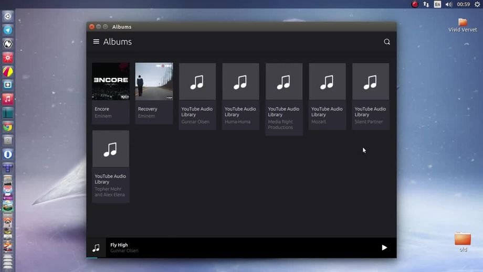
Task: Click the Fly High track title
Action: coord(119,245)
